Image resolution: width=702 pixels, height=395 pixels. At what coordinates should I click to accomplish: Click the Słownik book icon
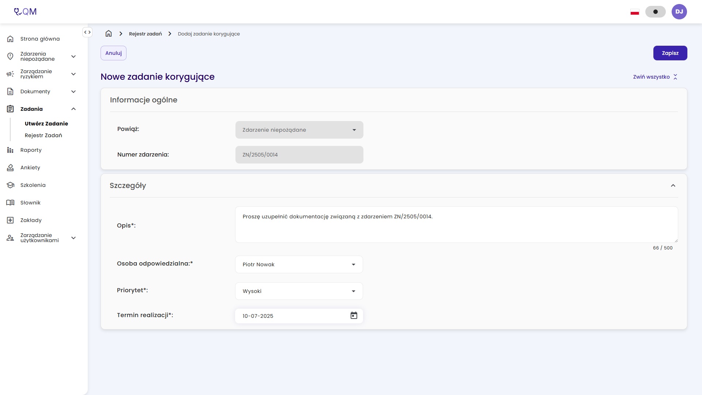[x=10, y=203]
